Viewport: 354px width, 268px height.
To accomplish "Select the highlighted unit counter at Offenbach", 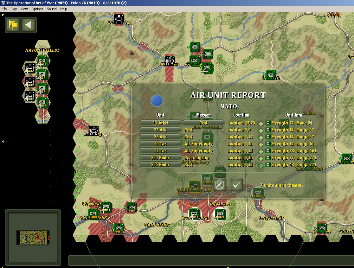I will tap(219, 214).
